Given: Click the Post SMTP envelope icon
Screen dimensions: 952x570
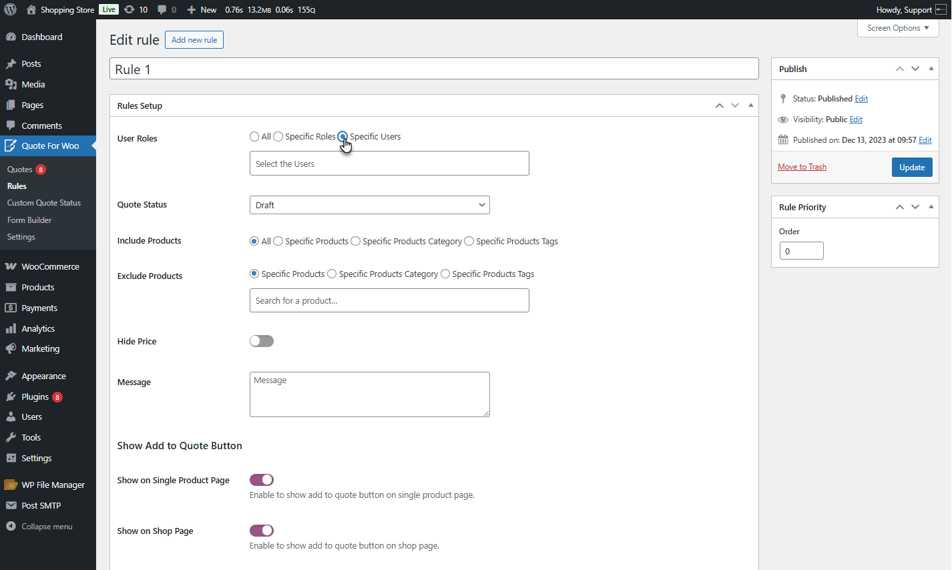Looking at the screenshot, I should point(11,505).
